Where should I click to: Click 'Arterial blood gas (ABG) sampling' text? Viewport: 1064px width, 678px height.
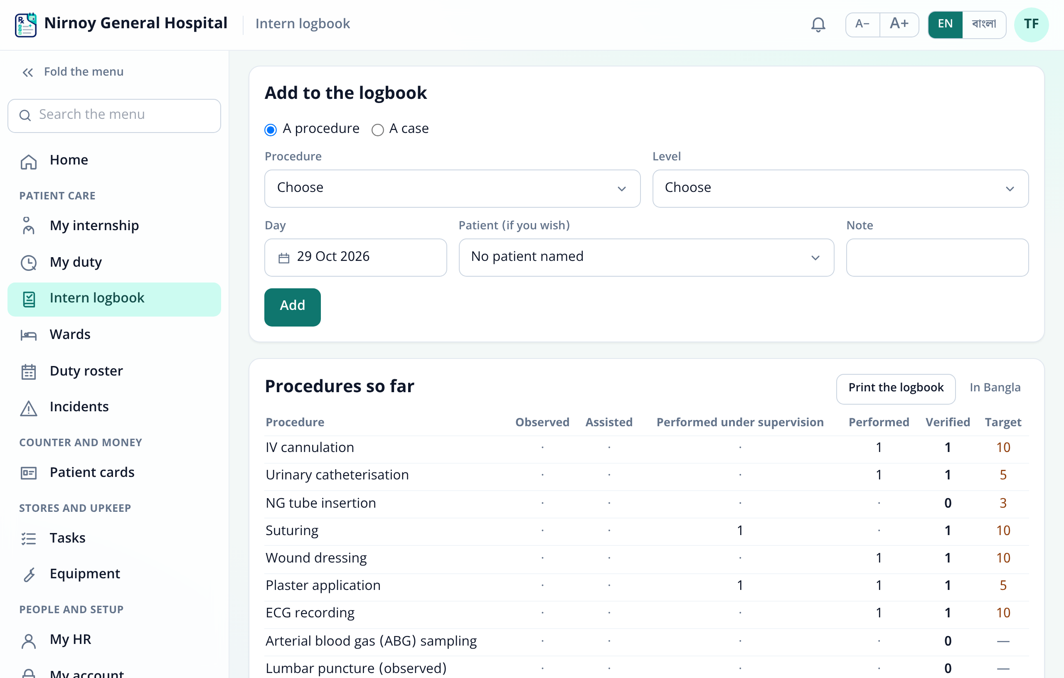(x=371, y=641)
